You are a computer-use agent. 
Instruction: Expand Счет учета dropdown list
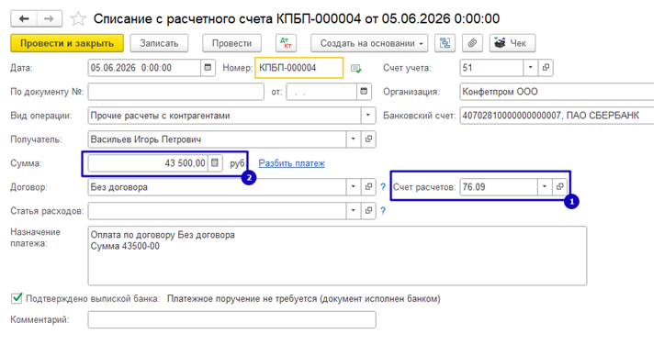coord(530,68)
